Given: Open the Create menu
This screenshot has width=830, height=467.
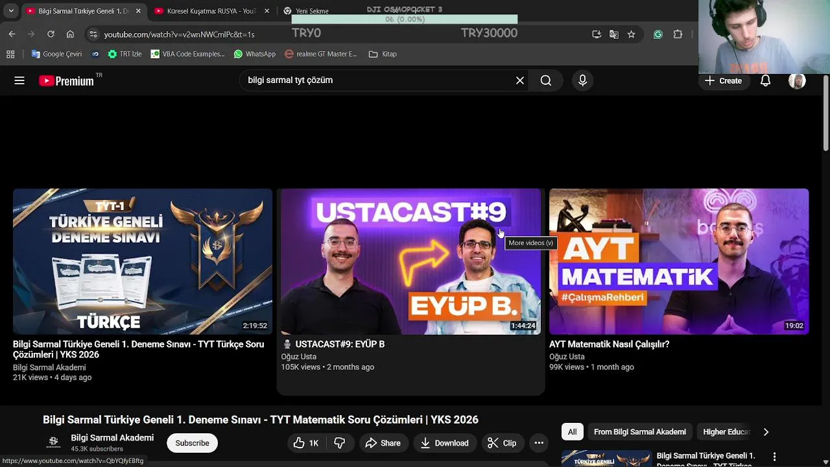Looking at the screenshot, I should tap(723, 80).
